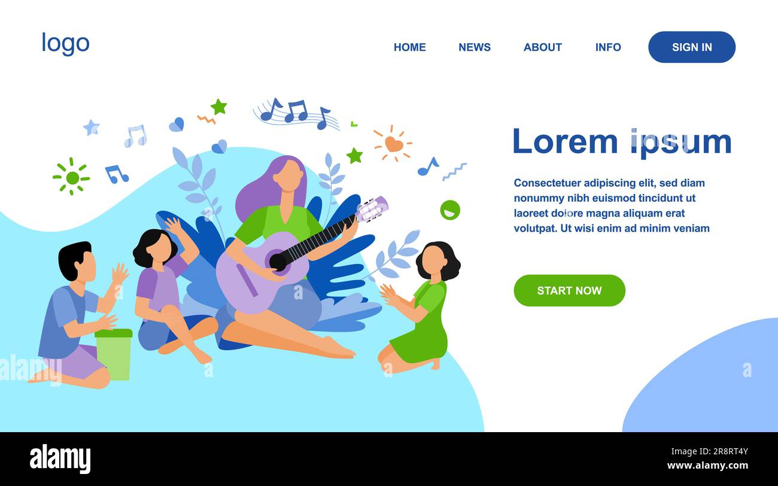Image resolution: width=778 pixels, height=486 pixels.
Task: Click the green smiley face circle
Action: pos(450,210)
